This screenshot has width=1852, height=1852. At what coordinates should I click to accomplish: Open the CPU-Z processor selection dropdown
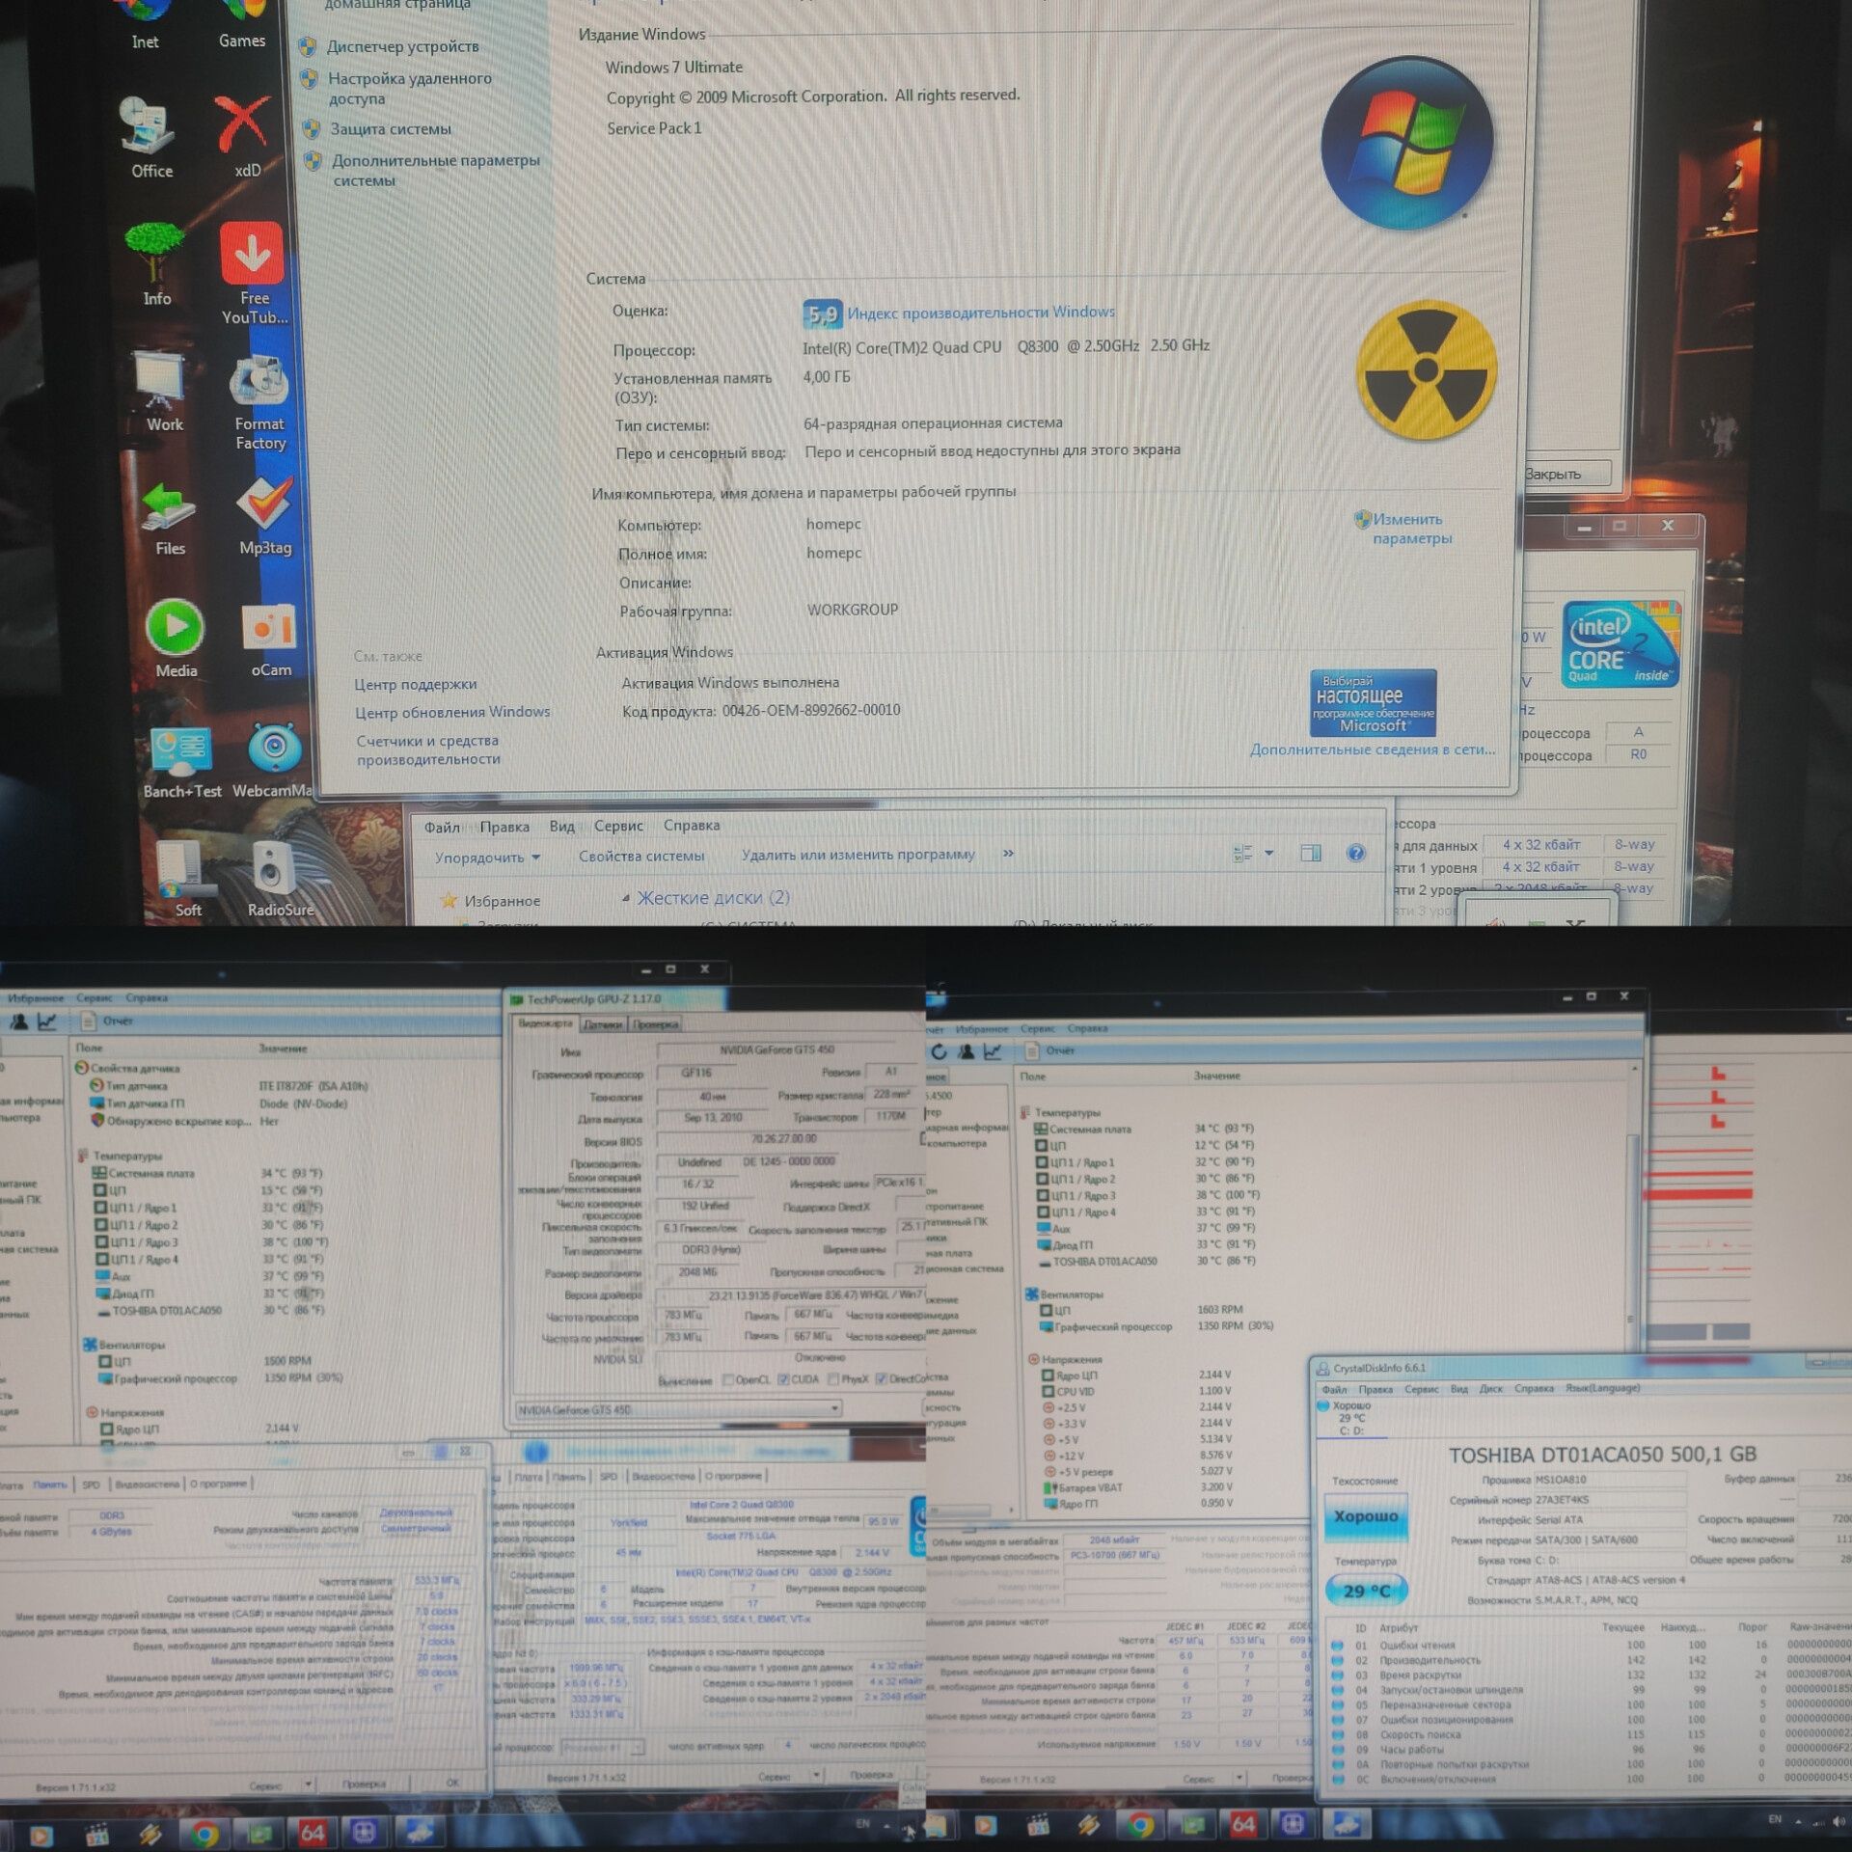(603, 1748)
